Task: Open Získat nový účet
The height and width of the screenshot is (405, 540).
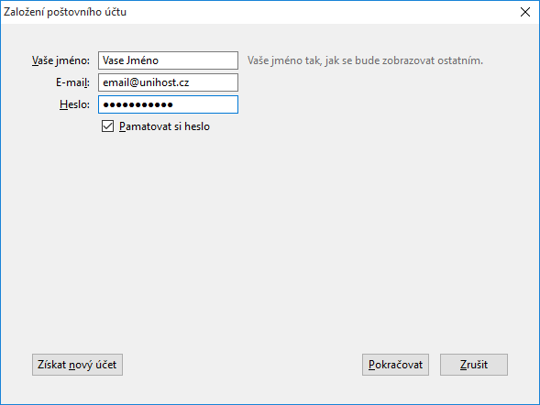Action: click(78, 365)
